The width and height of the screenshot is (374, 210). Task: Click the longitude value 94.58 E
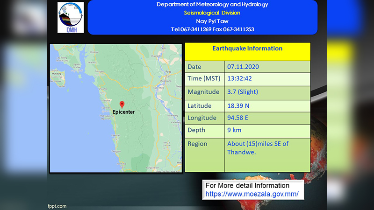point(237,118)
